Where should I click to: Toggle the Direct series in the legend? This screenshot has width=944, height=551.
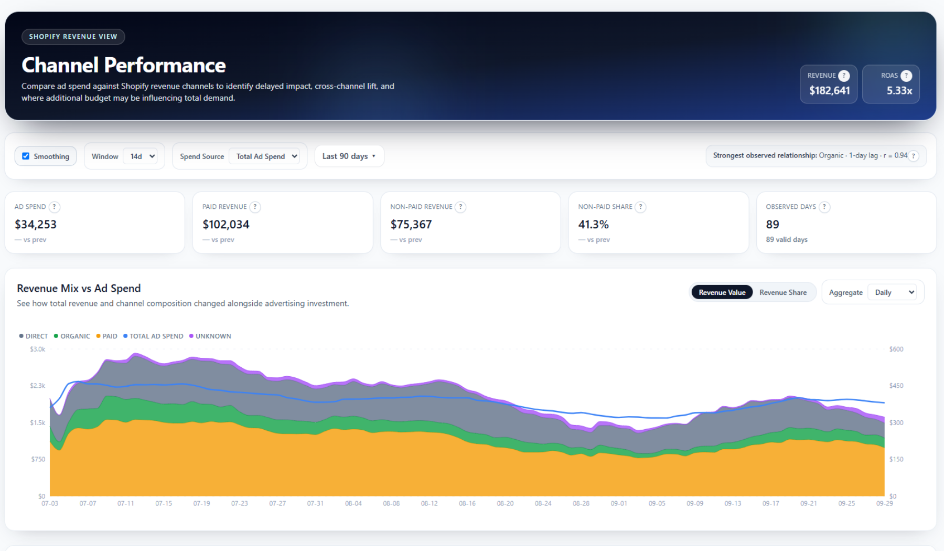[x=34, y=336]
